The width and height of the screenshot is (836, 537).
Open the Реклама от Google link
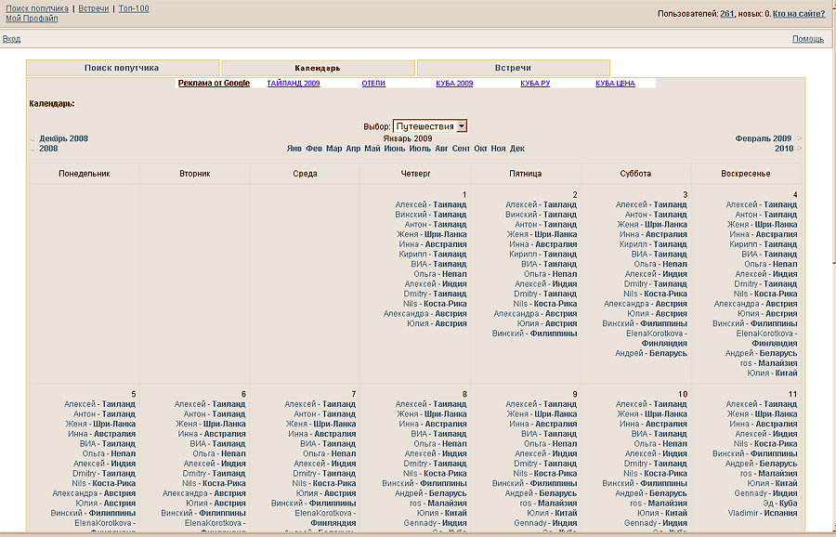coord(214,84)
